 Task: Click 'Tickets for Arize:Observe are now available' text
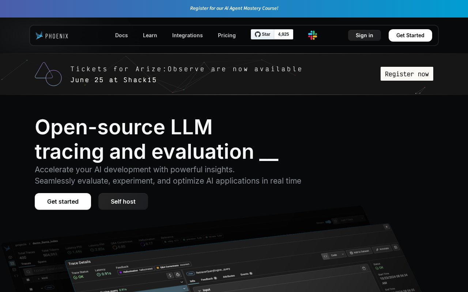[x=186, y=69]
